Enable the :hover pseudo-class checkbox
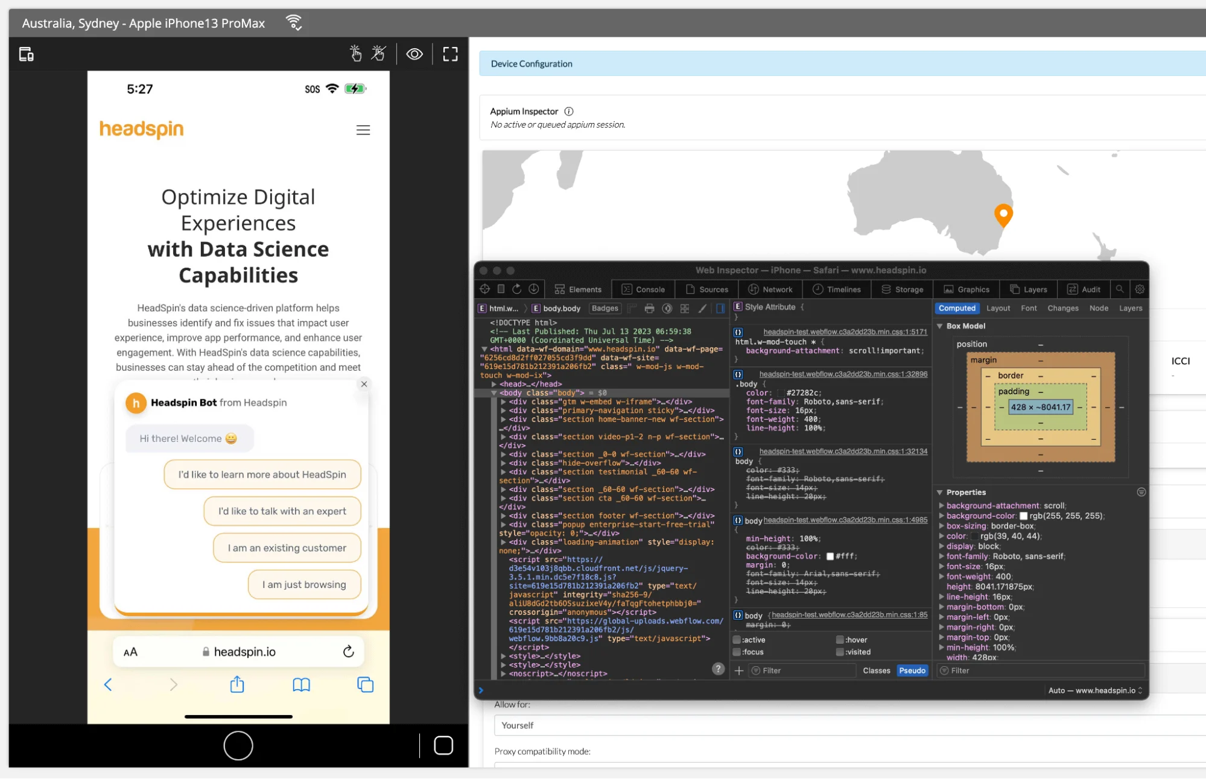The height and width of the screenshot is (779, 1206). coord(840,640)
